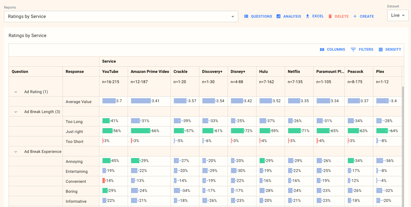Select the YouTube column header
This screenshot has width=411, height=207.
[110, 71]
